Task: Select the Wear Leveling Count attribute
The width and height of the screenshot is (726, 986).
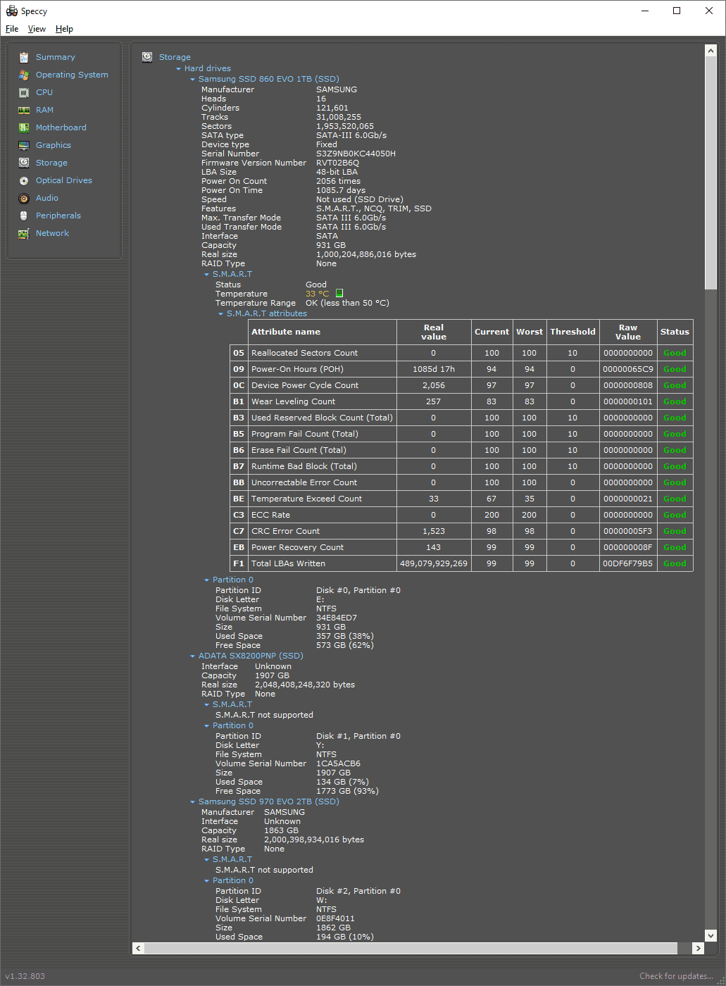Action: (293, 401)
